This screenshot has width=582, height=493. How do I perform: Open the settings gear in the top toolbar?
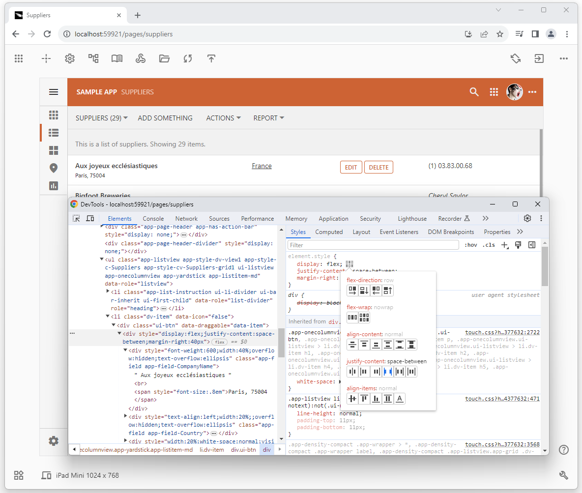(70, 58)
